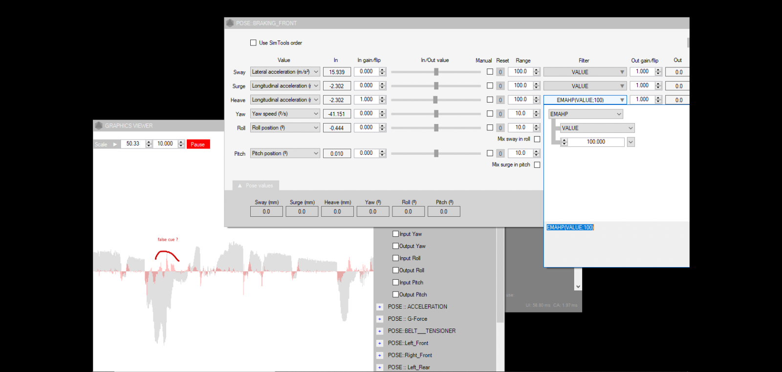Click the EMAHP(VALUE;100) filter button for Heave
Viewport: 782px width, 372px height.
584,100
